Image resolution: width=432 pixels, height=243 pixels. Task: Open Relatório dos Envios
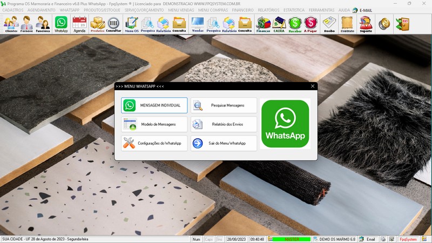(224, 124)
